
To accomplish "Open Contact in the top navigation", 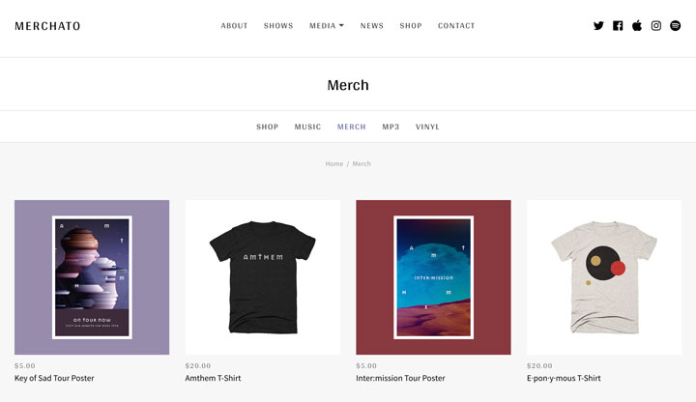I will [x=456, y=26].
